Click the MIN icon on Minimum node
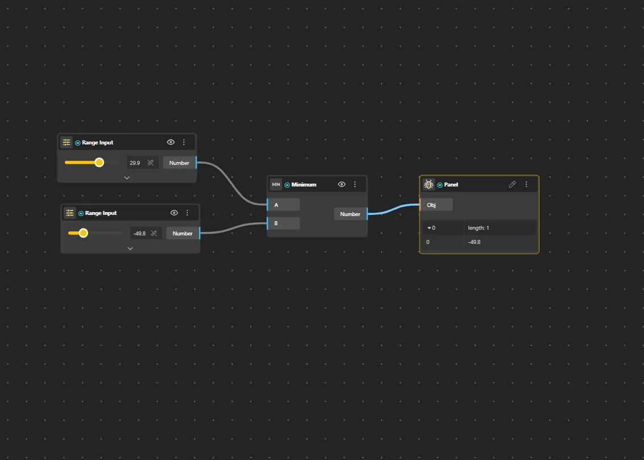Image resolution: width=644 pixels, height=460 pixels. (276, 184)
